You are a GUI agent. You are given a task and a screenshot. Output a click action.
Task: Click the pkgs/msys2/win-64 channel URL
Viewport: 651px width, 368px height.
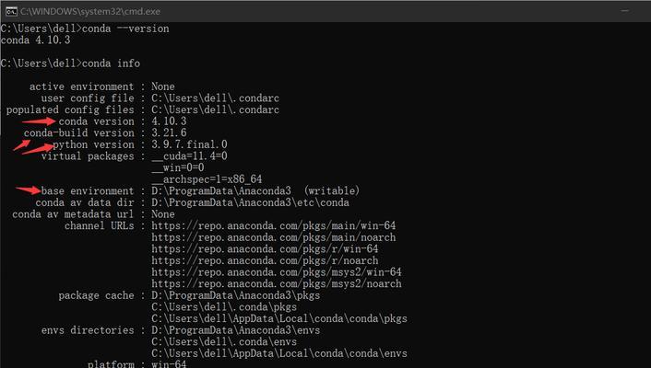click(276, 272)
